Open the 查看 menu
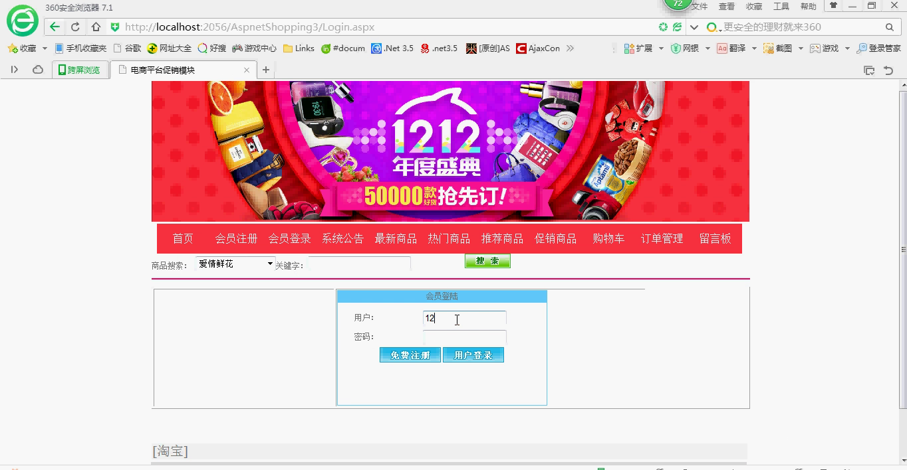This screenshot has height=470, width=907. [x=726, y=7]
